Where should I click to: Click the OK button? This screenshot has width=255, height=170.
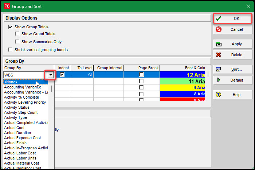pos(232,18)
